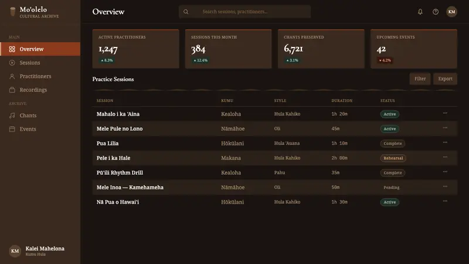Click Kealoha in Mahalo i ka 'Aina row
Screen dimensions: 469x264
pyautogui.click(x=231, y=114)
